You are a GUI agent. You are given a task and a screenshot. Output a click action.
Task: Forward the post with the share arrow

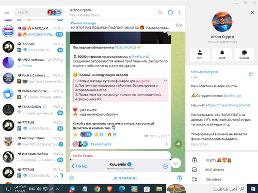(178, 144)
